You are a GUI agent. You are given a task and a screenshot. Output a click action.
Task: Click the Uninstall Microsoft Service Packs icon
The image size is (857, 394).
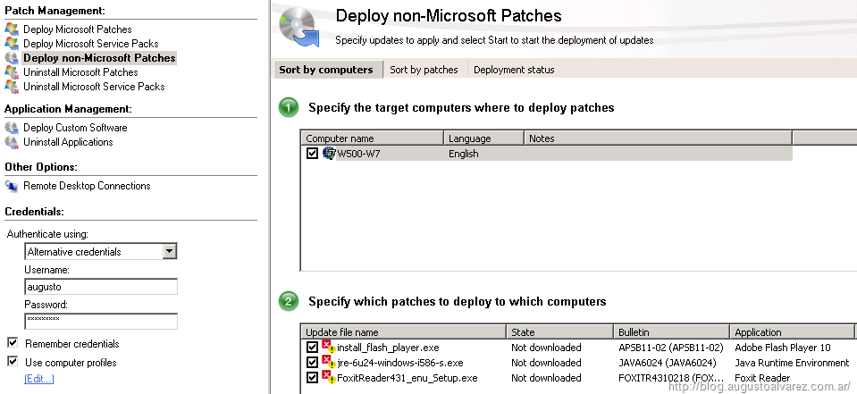tap(11, 87)
